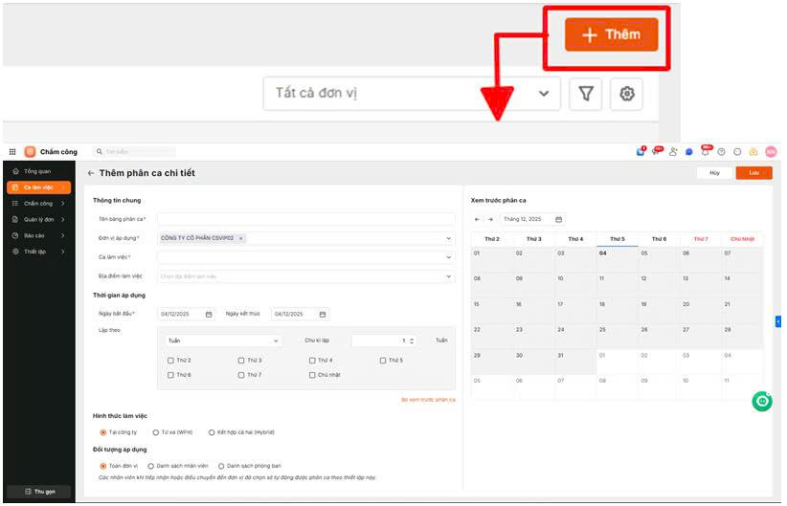This screenshot has width=787, height=506.
Task: Click the Chấm công orange app logo
Action: (x=30, y=151)
